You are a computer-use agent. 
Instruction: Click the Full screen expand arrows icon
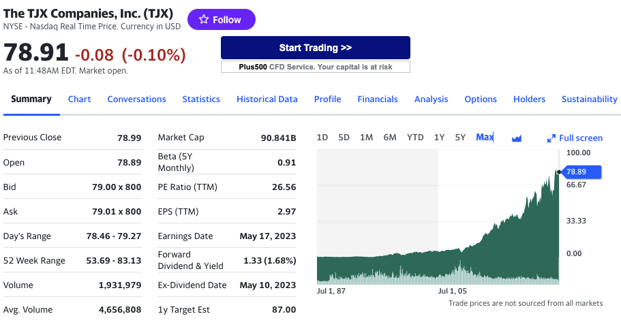pyautogui.click(x=551, y=138)
